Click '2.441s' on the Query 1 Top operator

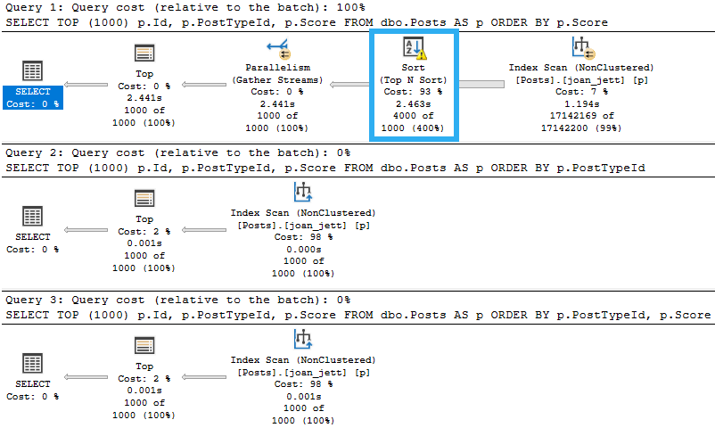[x=144, y=98]
